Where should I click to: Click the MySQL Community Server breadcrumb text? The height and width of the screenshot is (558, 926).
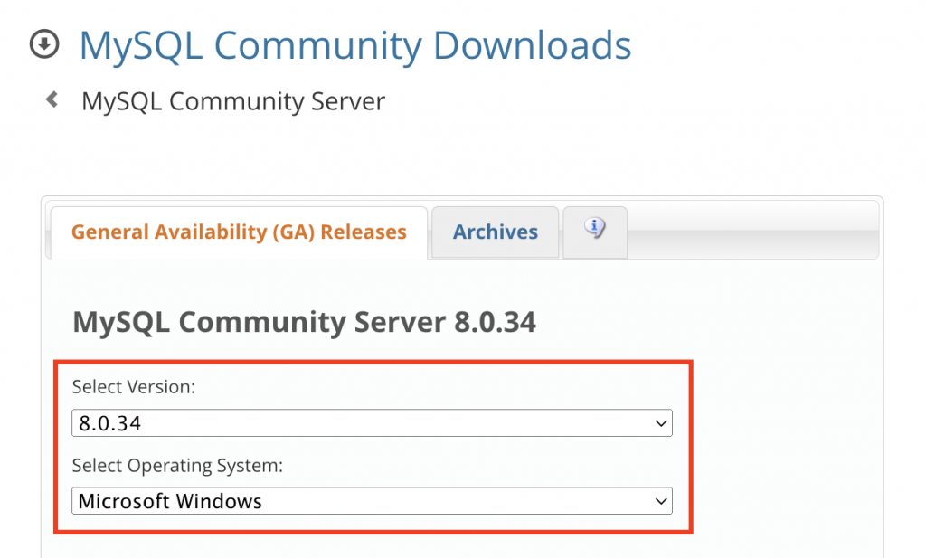233,101
